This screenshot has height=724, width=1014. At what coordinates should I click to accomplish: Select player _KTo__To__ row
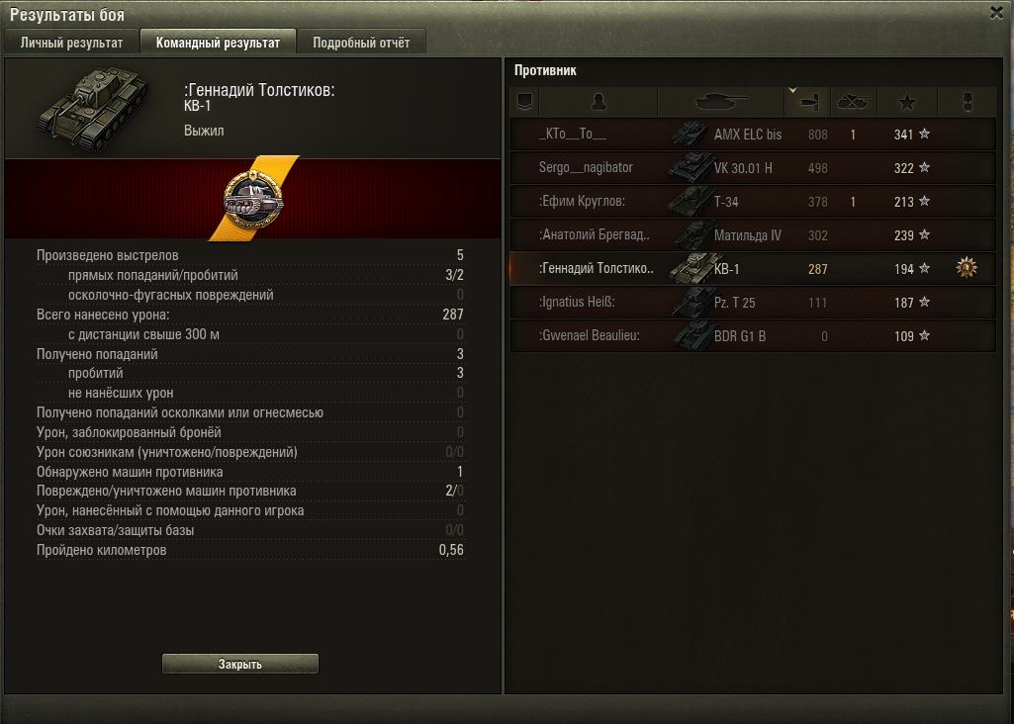(x=753, y=135)
